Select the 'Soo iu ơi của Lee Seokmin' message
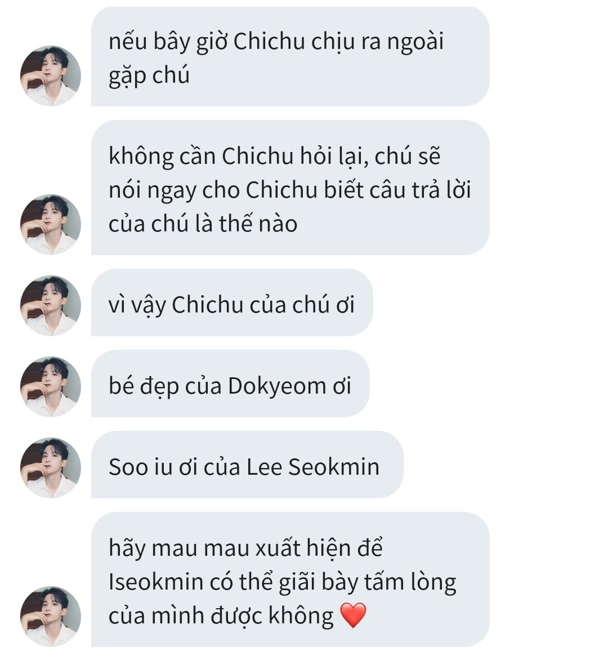Viewport: 608px width, 660px height. 247,465
